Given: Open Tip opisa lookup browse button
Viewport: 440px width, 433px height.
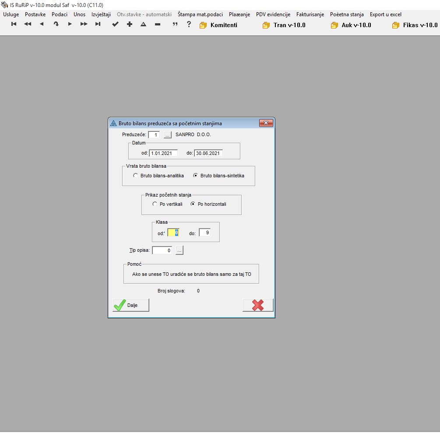Looking at the screenshot, I should click(x=180, y=250).
